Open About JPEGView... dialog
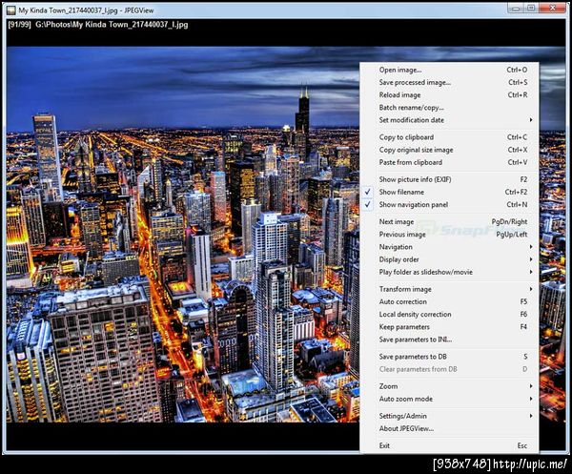 (x=449, y=428)
